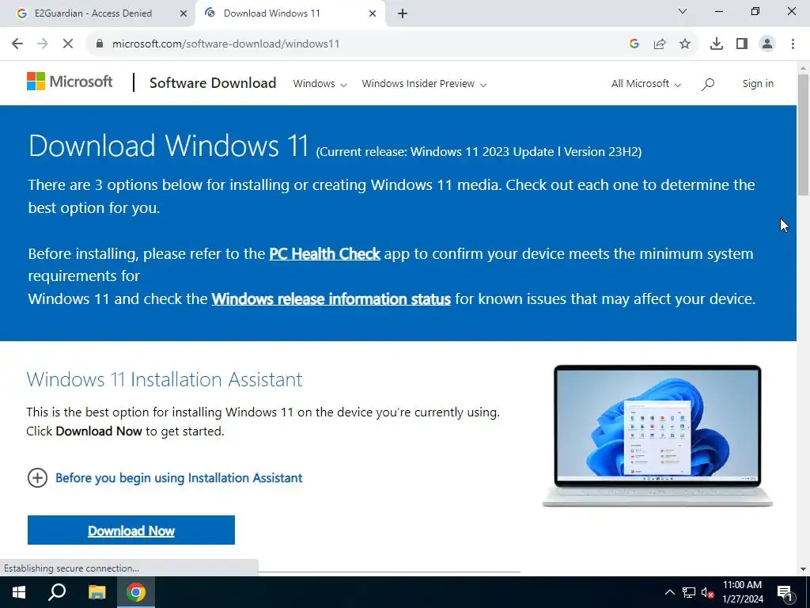
Task: Click the Google icon in address bar
Action: tap(634, 44)
